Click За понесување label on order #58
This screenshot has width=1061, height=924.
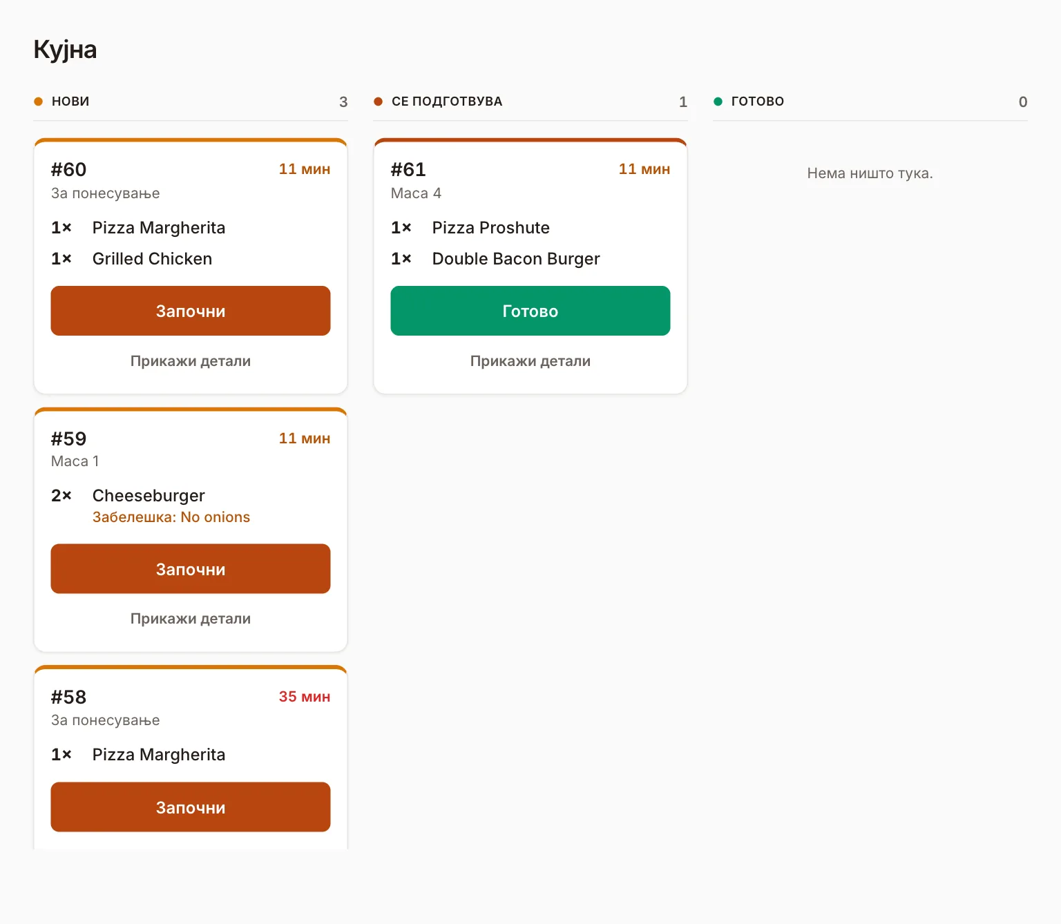(x=106, y=720)
